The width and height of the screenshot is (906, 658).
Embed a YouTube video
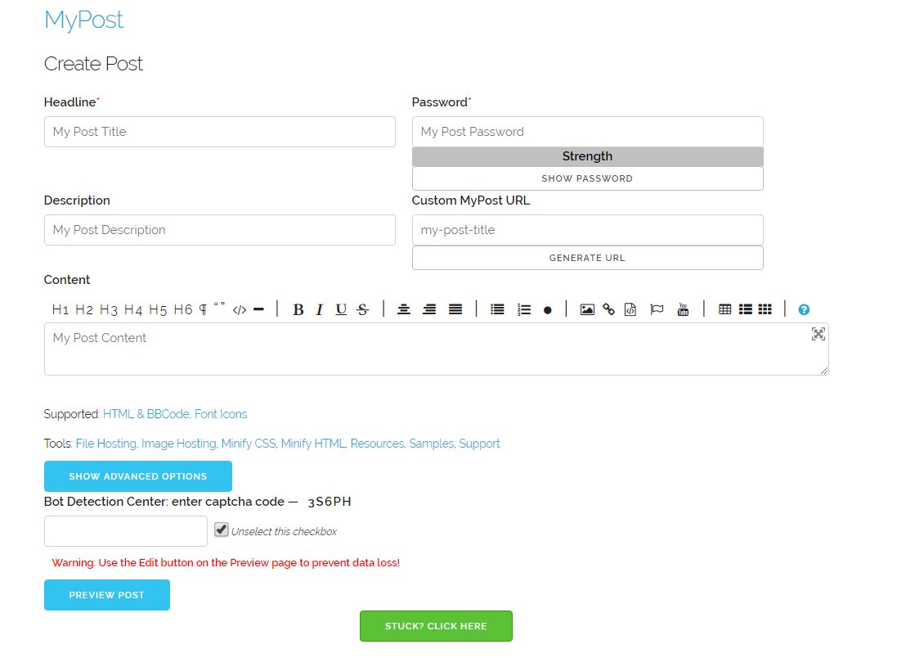click(x=683, y=310)
